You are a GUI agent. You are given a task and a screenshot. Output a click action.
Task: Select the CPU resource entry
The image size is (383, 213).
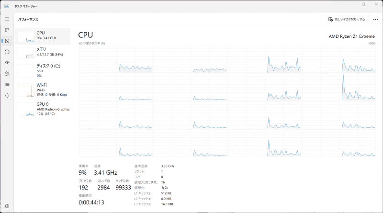(x=43, y=36)
